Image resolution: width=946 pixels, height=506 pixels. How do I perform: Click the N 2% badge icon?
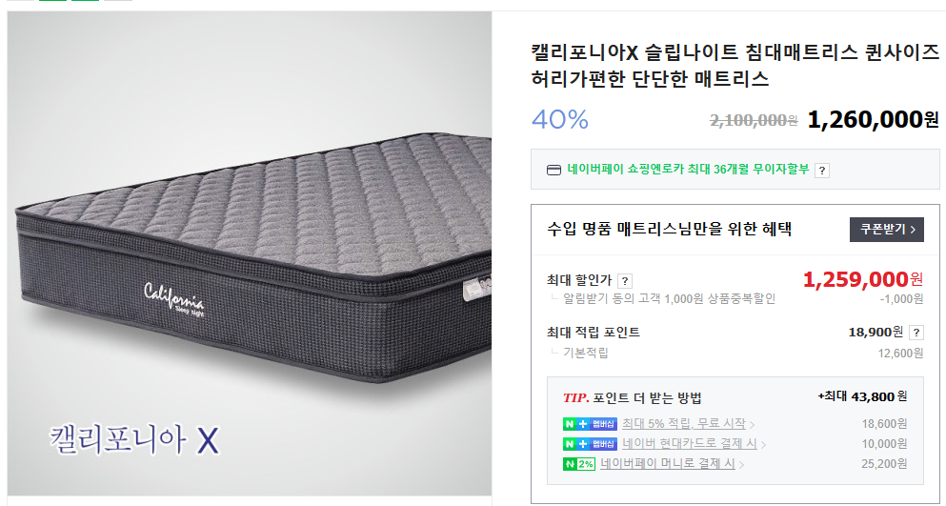(x=578, y=464)
